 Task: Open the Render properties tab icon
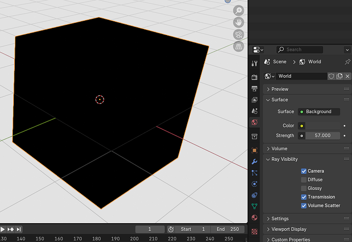(x=255, y=77)
